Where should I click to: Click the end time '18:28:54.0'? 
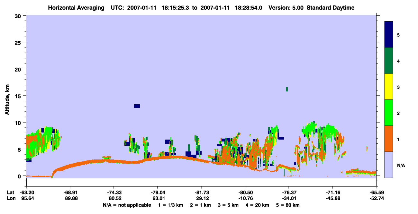click(249, 8)
